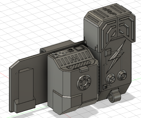141x118 pixels.
Task: Click the left round knob below the lightning bolt
Action: [111, 78]
